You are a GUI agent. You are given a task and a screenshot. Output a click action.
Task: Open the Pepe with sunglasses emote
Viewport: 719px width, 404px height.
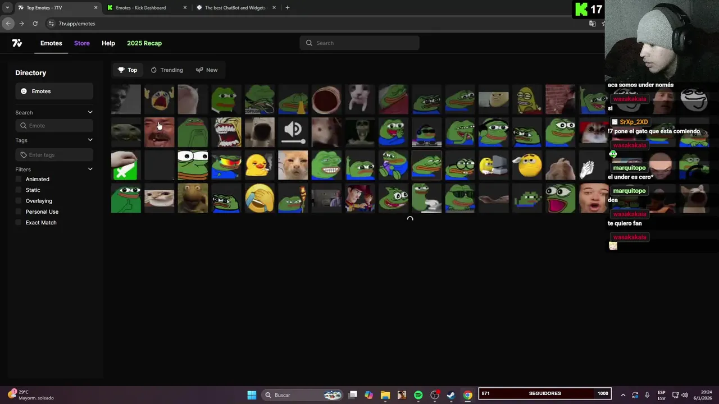point(460,199)
